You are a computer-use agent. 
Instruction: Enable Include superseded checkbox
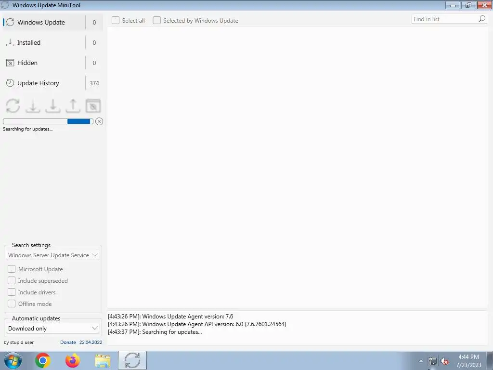point(12,281)
